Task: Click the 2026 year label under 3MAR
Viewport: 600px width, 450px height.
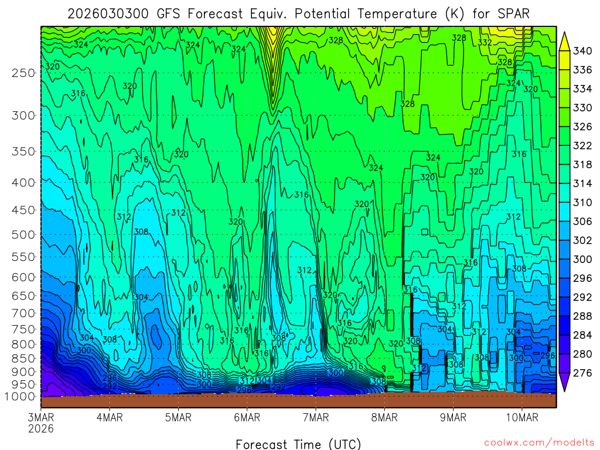Action: 41,428
